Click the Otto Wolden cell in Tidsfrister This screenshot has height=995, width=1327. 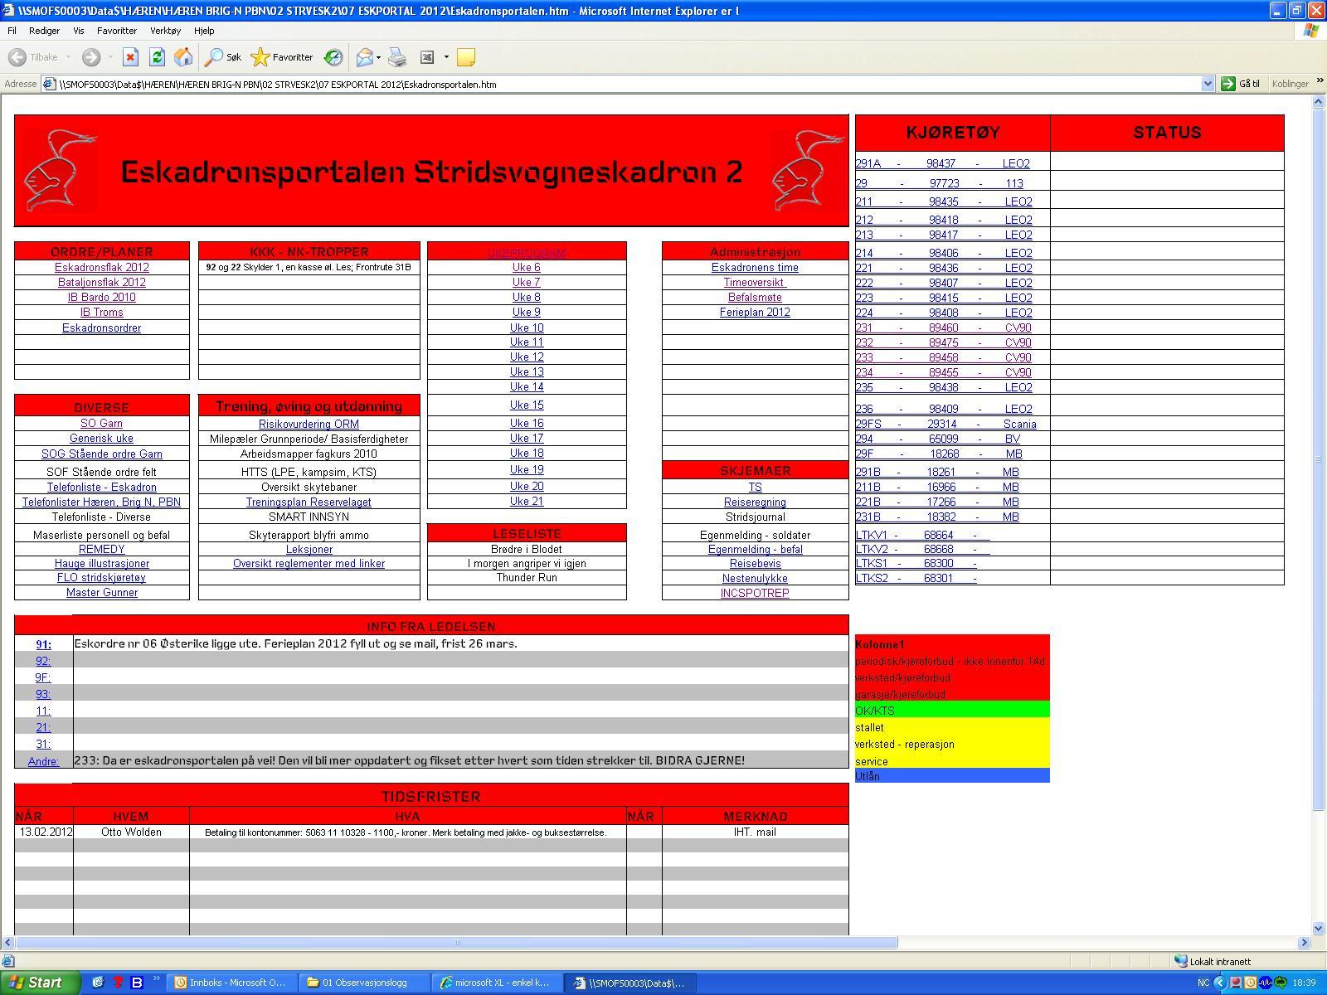click(131, 832)
